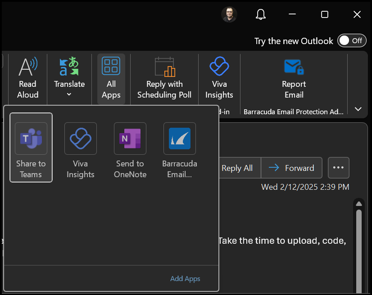Viewport: 372px width, 295px height.
Task: Maximize the Outlook window
Action: (325, 14)
